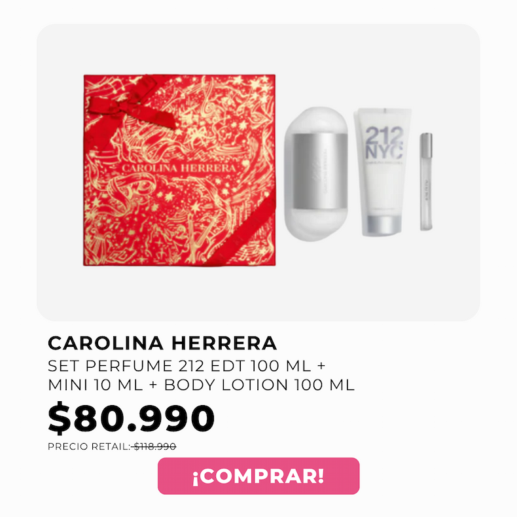
Task: Click CAROLINA HERRERA text printed on the box
Action: 179,168
